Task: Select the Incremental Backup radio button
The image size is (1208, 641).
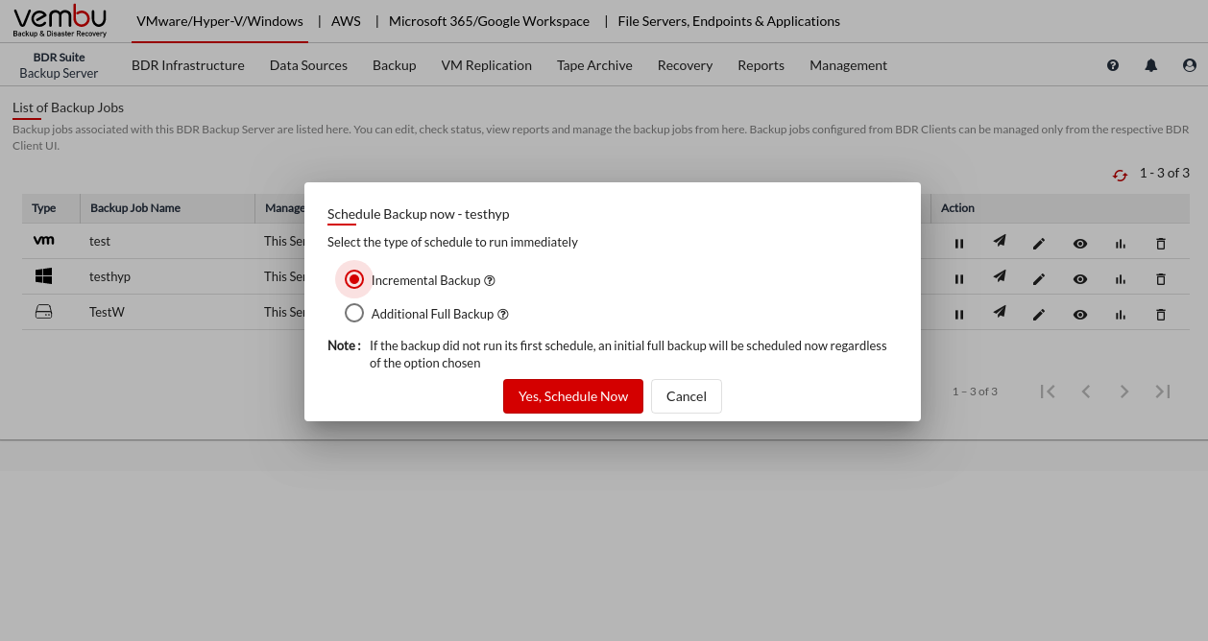Action: click(354, 279)
